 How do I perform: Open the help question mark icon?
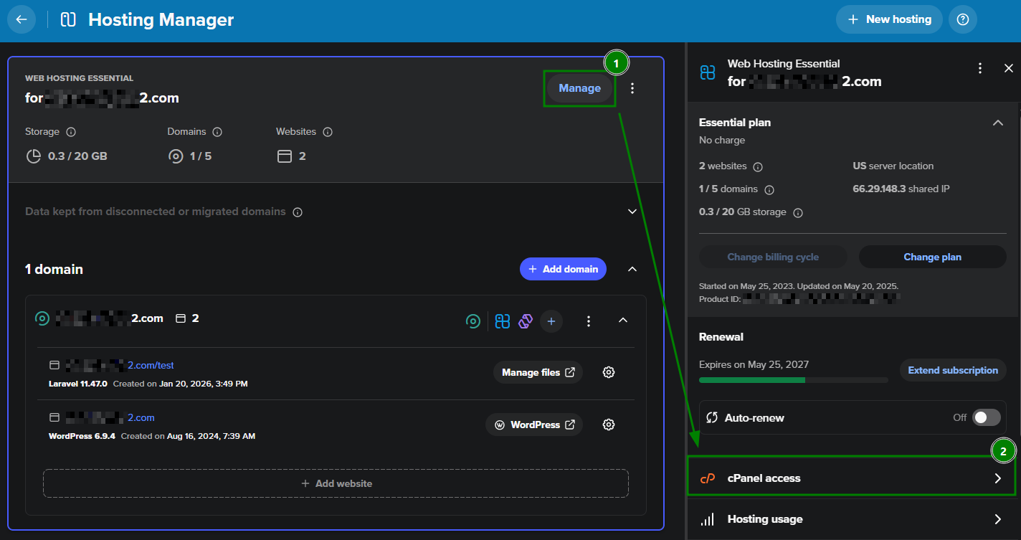[x=963, y=19]
